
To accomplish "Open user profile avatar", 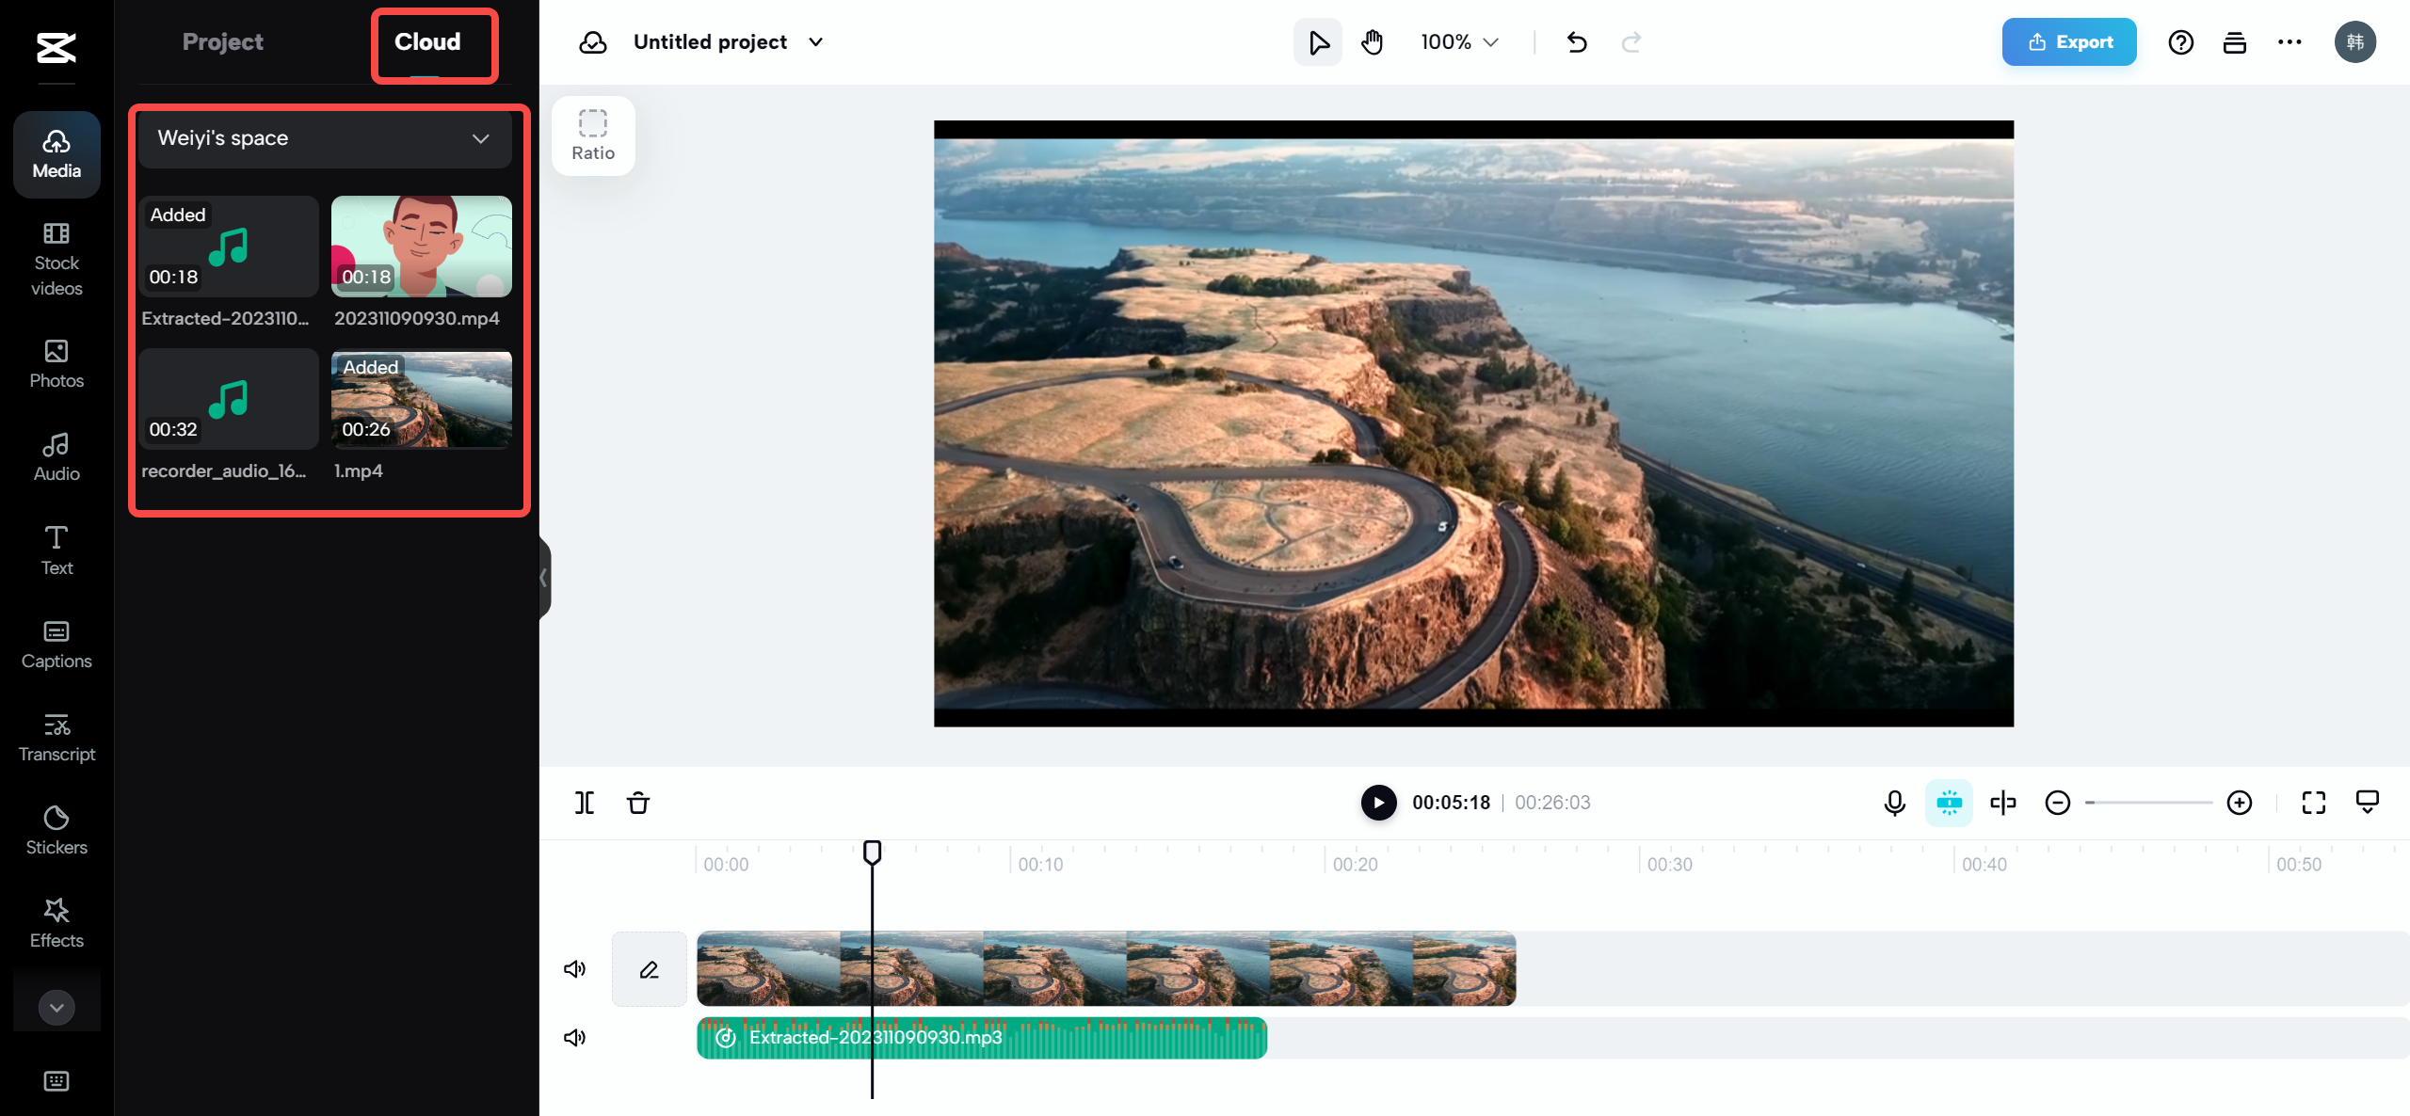I will tap(2355, 42).
